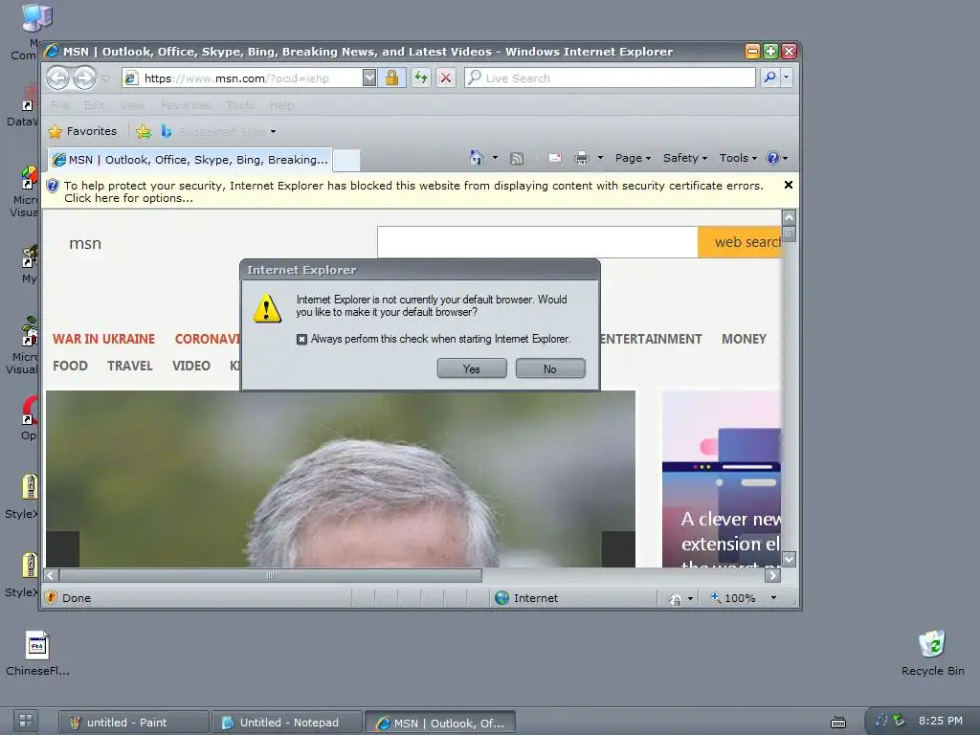
Task: Click the Start button on taskbar
Action: pyautogui.click(x=26, y=722)
